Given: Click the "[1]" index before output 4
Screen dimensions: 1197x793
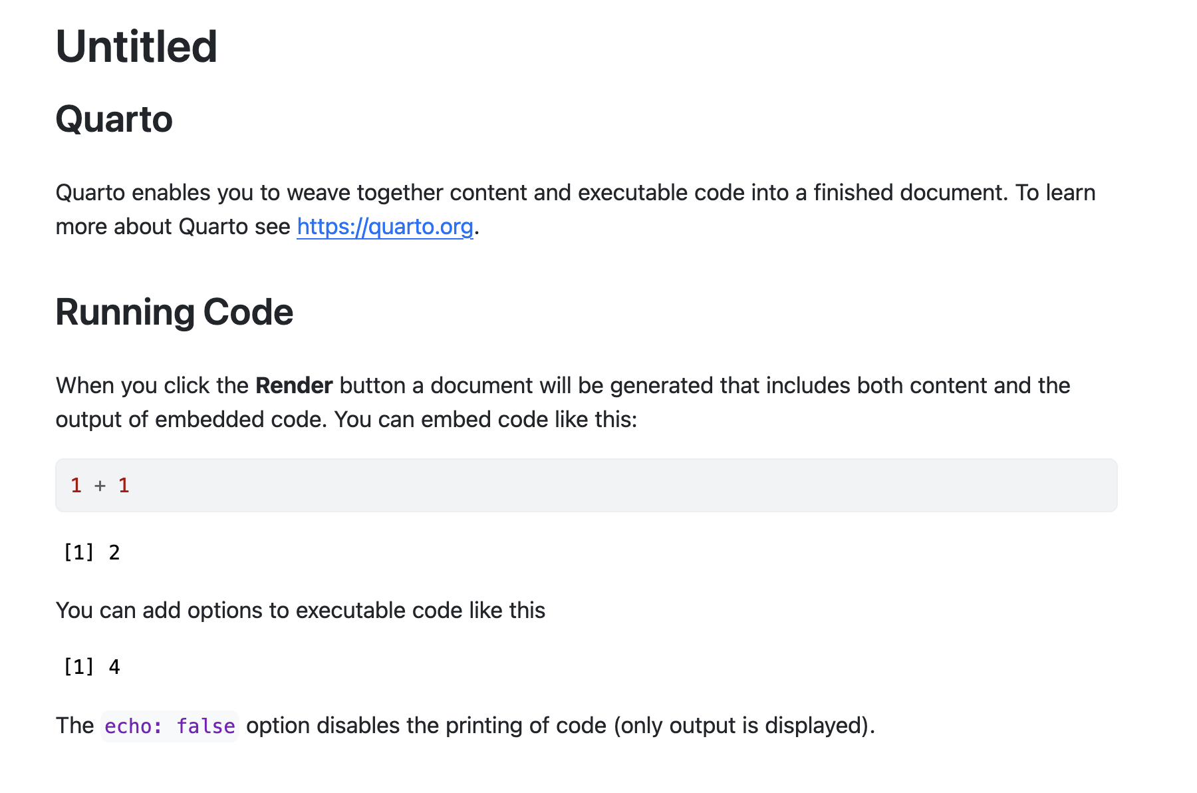Looking at the screenshot, I should [x=78, y=667].
